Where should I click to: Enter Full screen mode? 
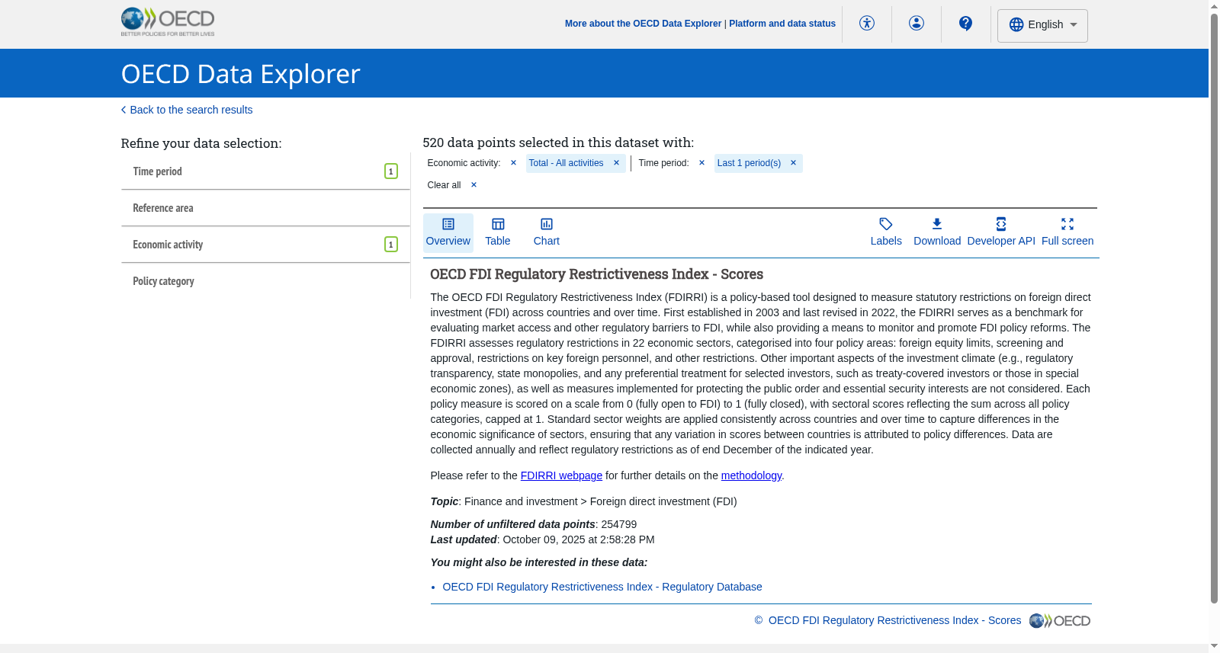tap(1067, 232)
